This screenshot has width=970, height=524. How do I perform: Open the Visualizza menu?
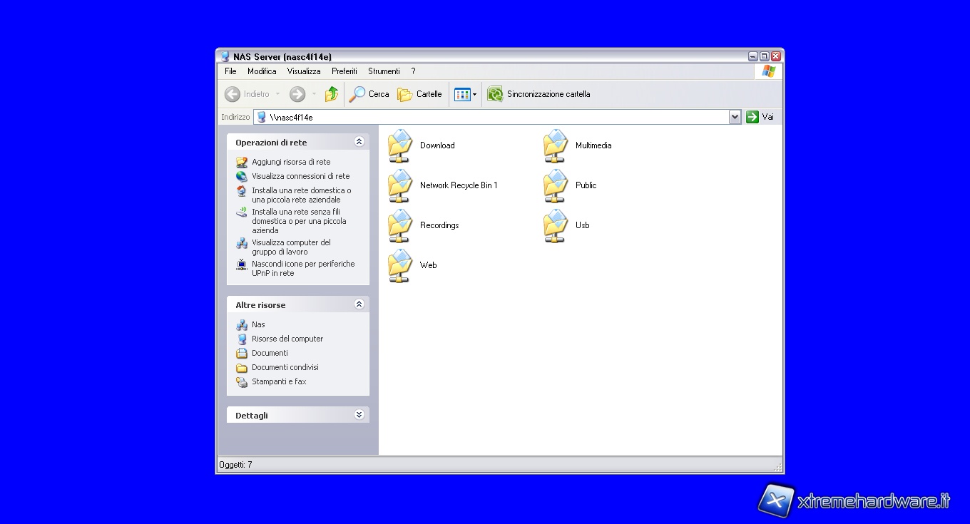click(x=304, y=71)
